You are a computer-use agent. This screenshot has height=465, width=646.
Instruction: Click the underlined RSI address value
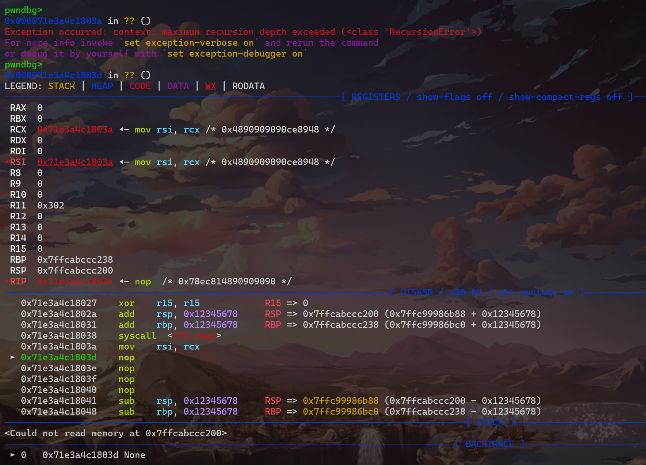(75, 162)
